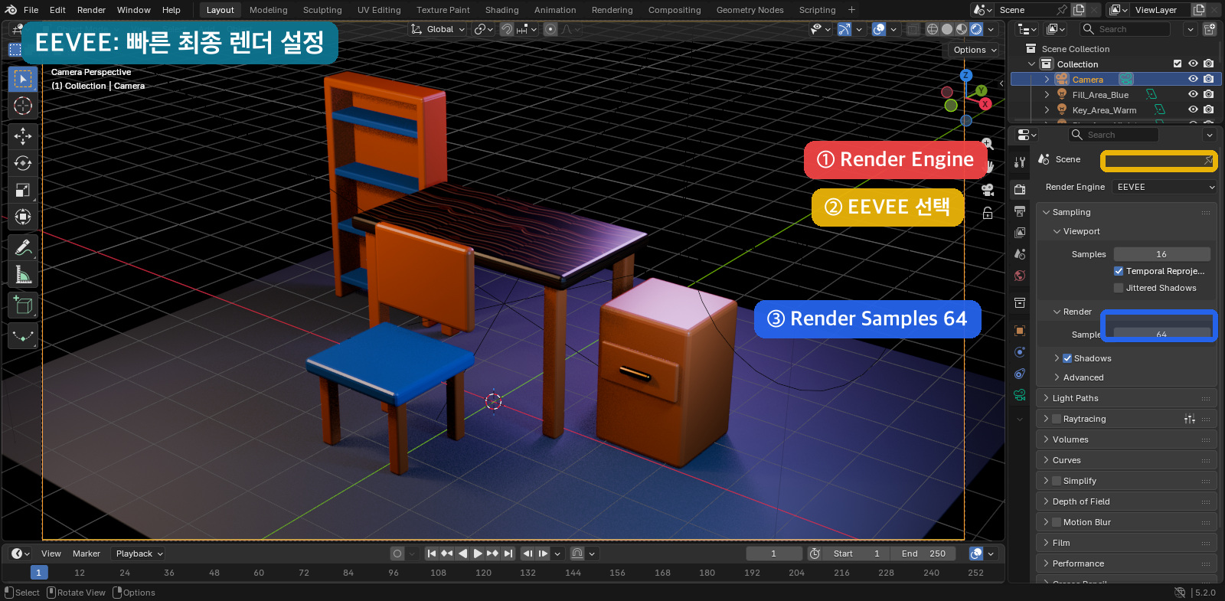Viewport: 1225px width, 601px height.
Task: Open the Scene properties tab
Action: (1020, 253)
